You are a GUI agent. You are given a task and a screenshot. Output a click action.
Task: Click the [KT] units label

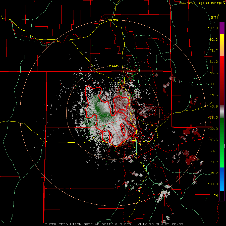point(214,17)
